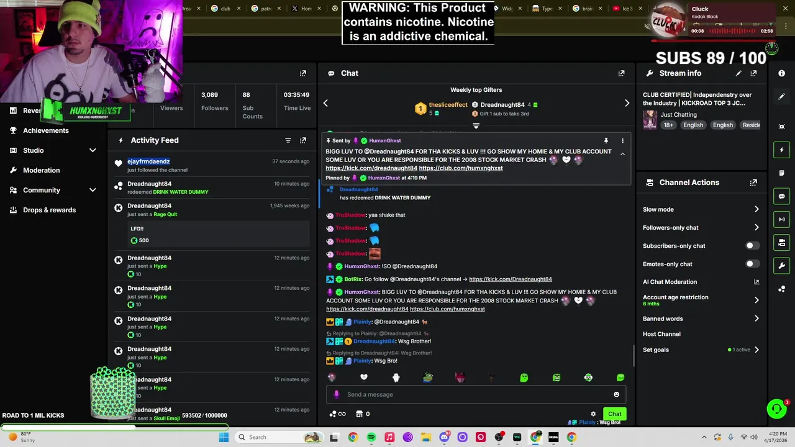The height and width of the screenshot is (447, 795).
Task: Click the chat identity mic icon
Action: pyautogui.click(x=337, y=394)
